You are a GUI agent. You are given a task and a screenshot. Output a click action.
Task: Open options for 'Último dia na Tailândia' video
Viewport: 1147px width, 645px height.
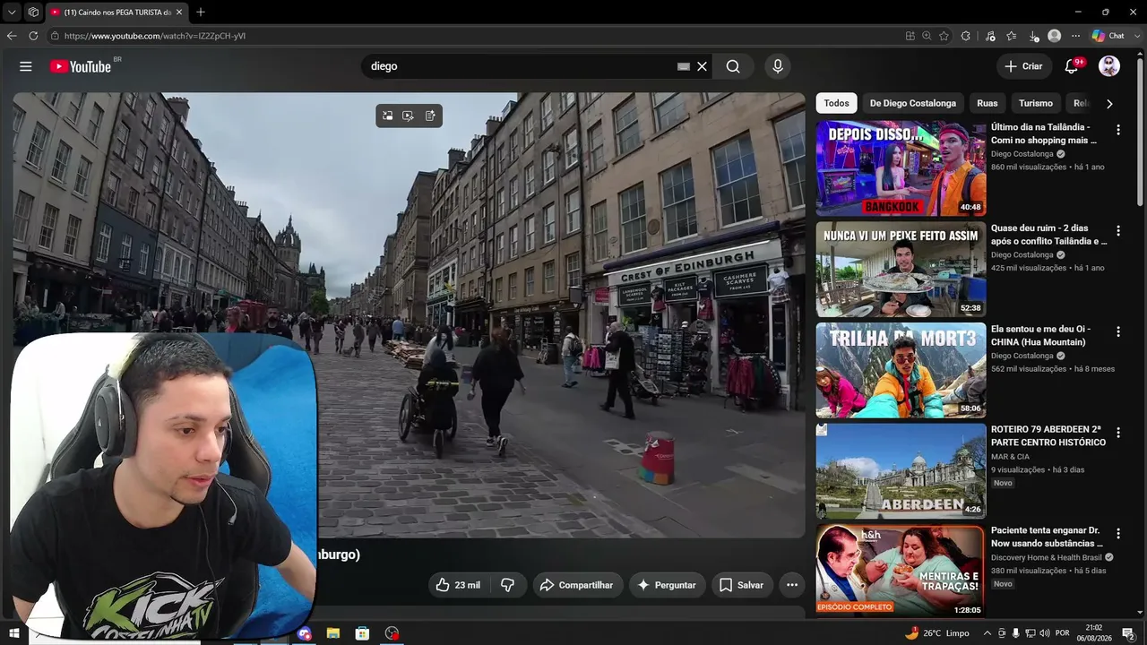1117,130
